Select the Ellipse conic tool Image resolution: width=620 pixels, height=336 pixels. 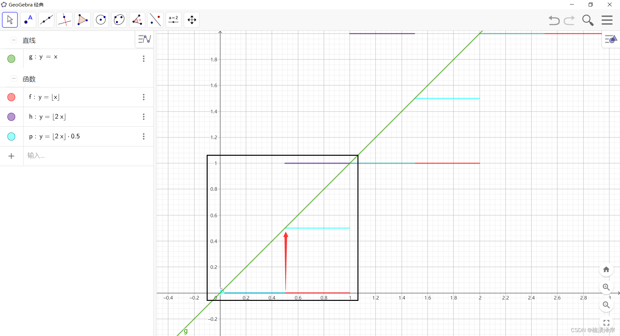pyautogui.click(x=119, y=20)
